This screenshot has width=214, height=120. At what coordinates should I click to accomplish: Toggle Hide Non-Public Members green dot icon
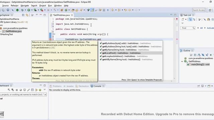point(211,55)
